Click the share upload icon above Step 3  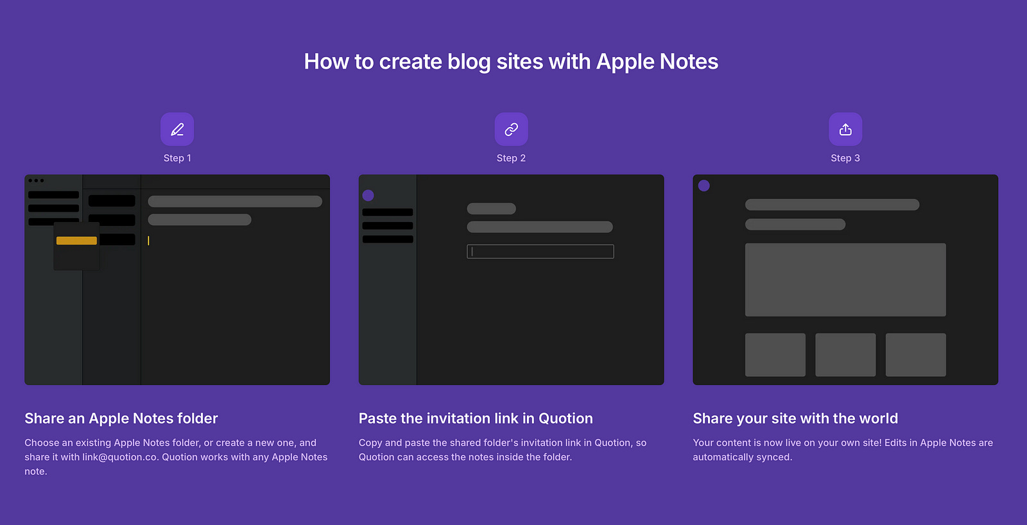pos(845,130)
